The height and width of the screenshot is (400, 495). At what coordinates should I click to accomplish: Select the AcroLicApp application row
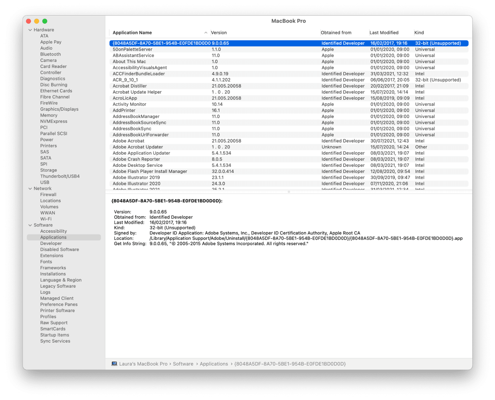click(x=289, y=98)
